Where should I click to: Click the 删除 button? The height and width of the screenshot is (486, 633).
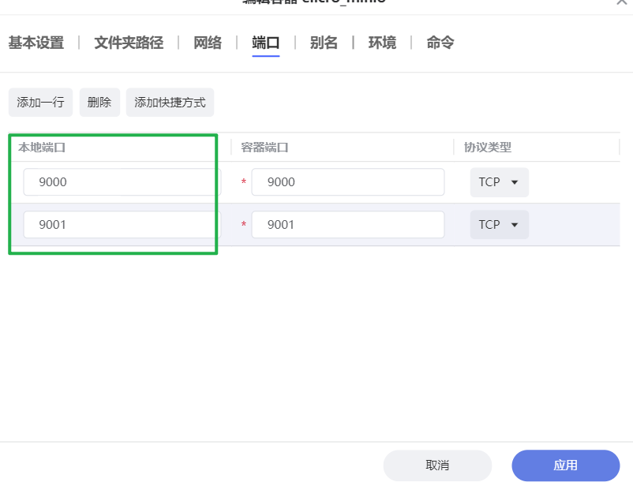pyautogui.click(x=99, y=102)
